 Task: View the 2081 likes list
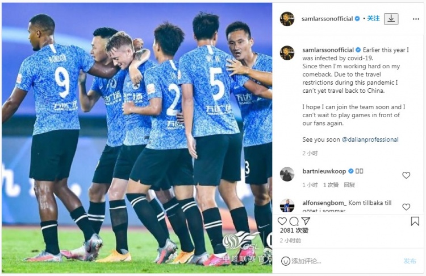point(294,230)
